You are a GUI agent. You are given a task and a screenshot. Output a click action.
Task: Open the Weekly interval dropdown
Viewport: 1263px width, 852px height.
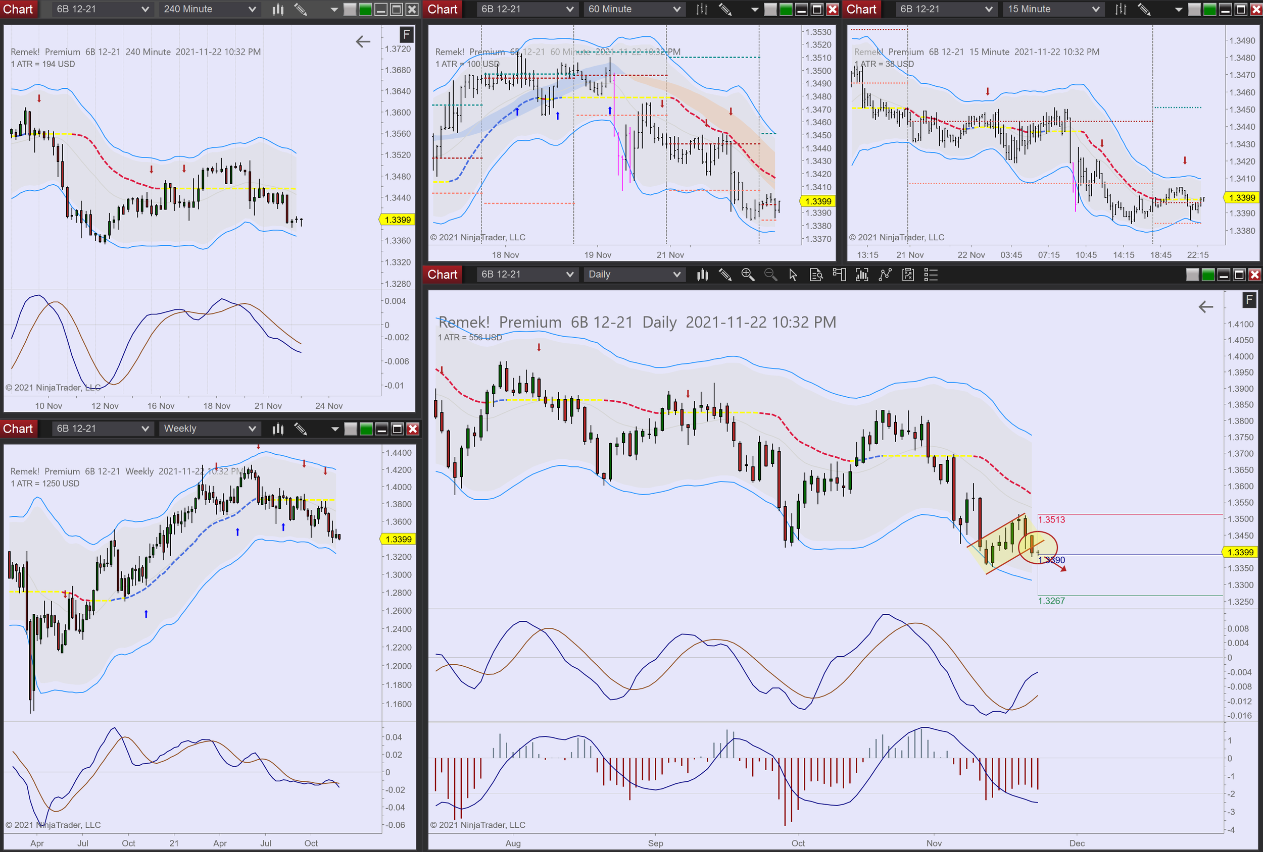click(x=209, y=429)
